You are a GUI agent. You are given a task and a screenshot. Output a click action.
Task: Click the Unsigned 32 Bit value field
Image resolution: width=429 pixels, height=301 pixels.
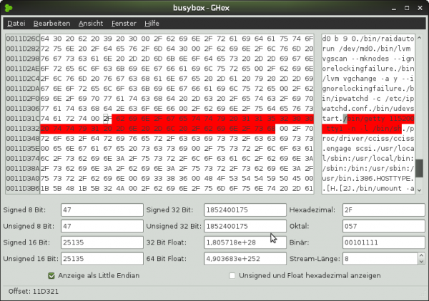click(x=243, y=226)
